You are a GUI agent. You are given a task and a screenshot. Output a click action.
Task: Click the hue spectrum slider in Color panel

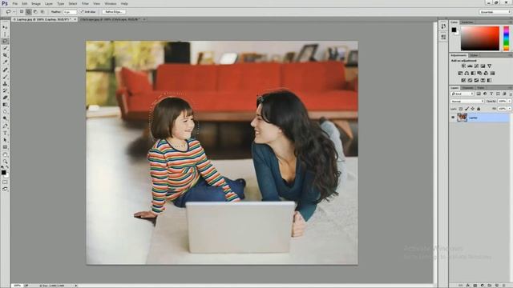(x=506, y=38)
